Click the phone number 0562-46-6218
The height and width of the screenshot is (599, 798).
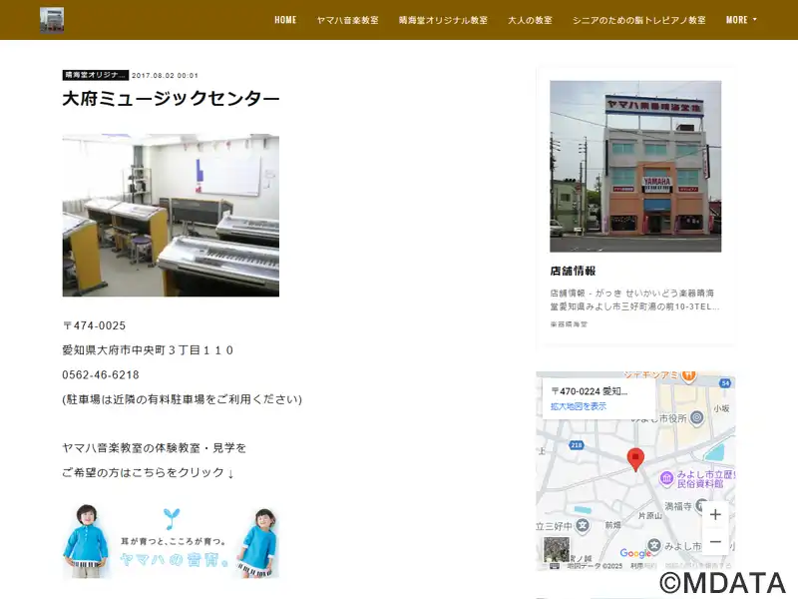point(101,375)
